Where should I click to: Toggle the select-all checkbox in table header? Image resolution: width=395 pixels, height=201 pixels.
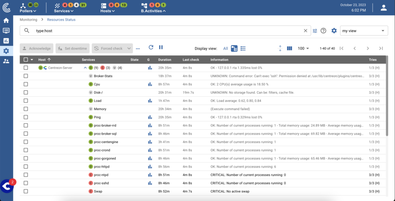[x=26, y=60]
